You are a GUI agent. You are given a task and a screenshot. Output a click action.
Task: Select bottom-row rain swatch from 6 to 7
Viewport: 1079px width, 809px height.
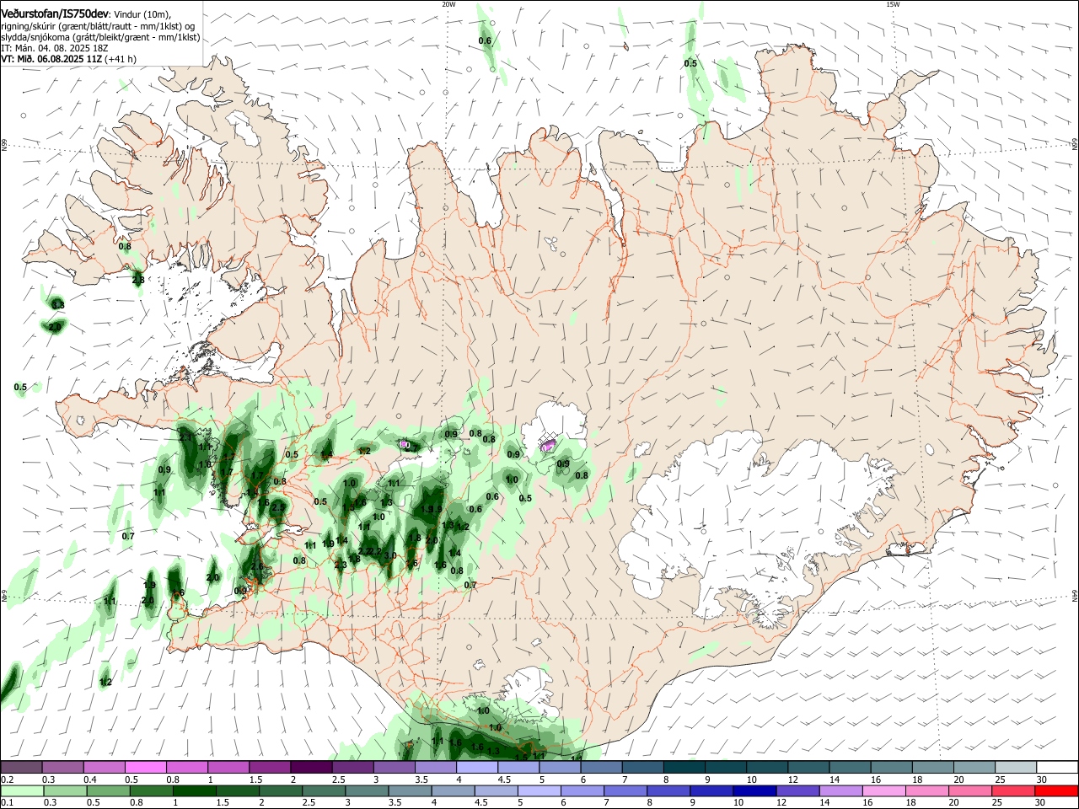pos(582,791)
